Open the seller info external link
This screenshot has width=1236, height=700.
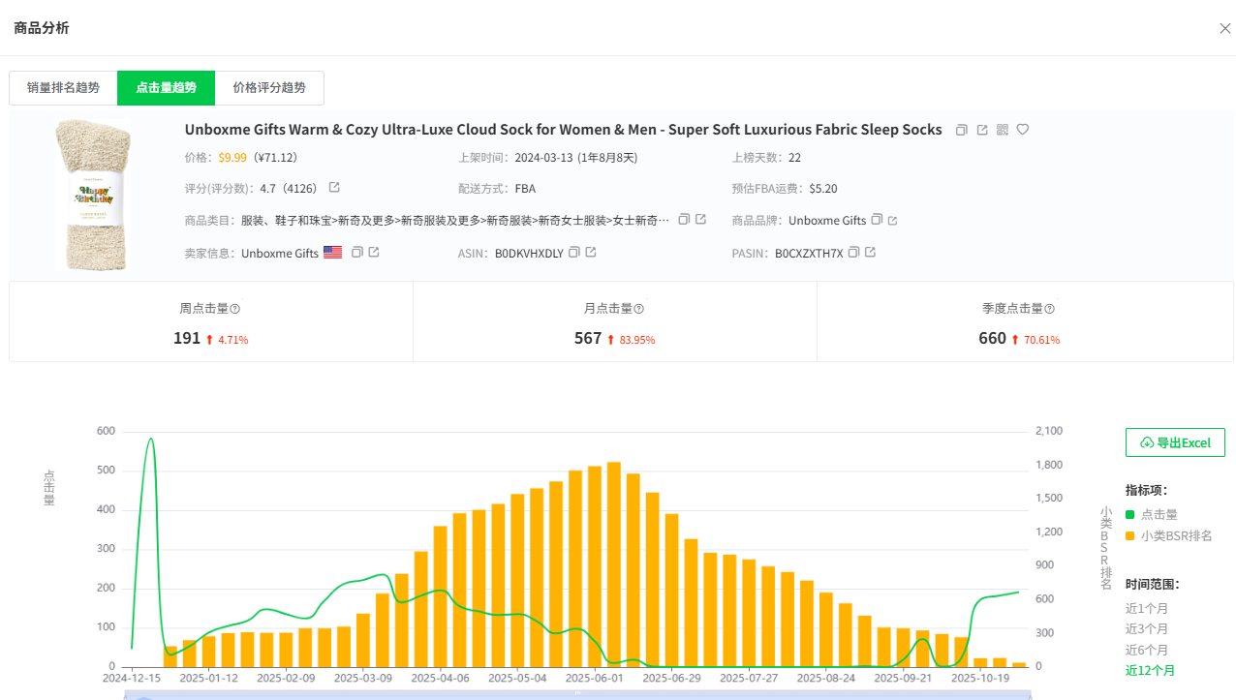coord(374,253)
